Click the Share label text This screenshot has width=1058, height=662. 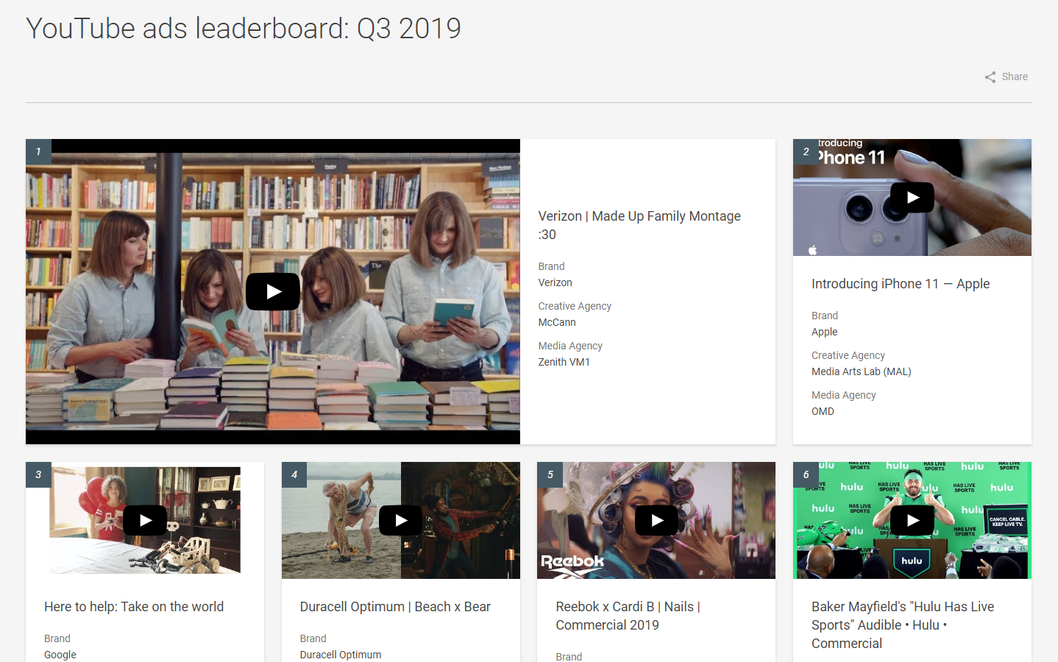click(1015, 76)
